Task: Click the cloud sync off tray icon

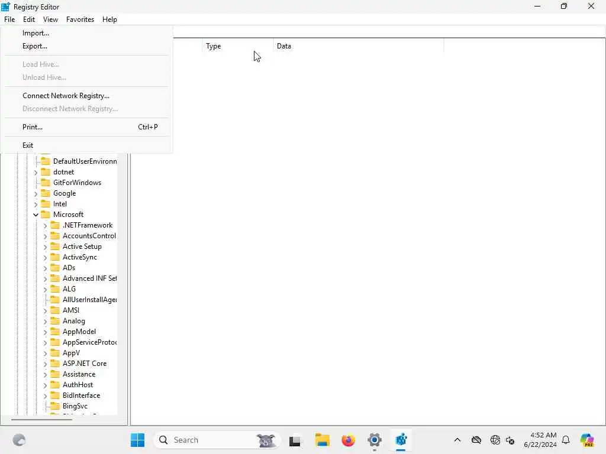Action: [x=476, y=440]
